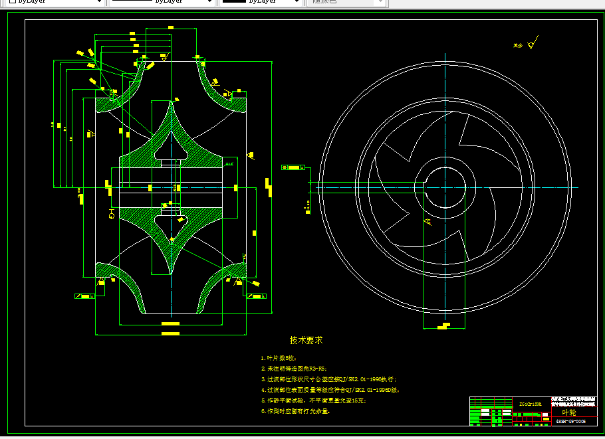The image size is (605, 439).
Task: Select note 2 about casting fillet R3-R5
Action: 295,369
